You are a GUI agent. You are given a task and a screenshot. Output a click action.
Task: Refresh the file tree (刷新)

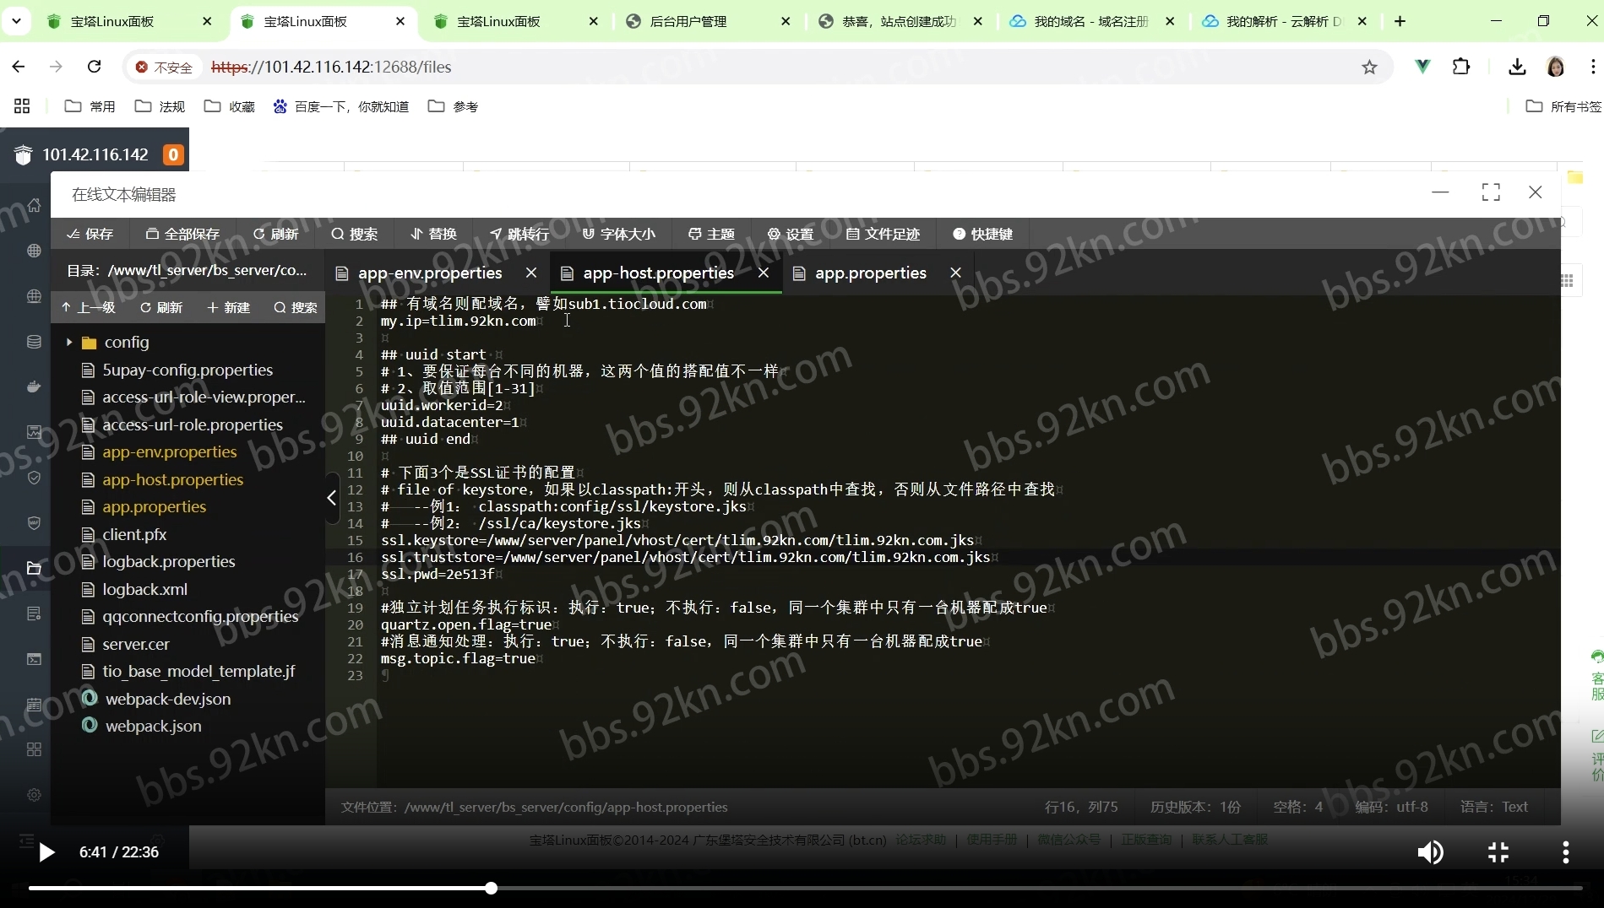(x=160, y=307)
